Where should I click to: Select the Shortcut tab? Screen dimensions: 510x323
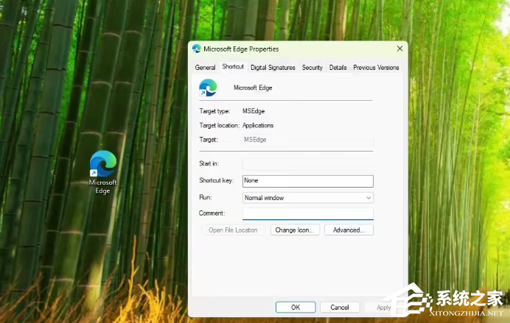tap(233, 66)
